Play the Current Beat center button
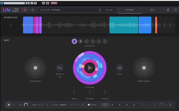 (90, 68)
